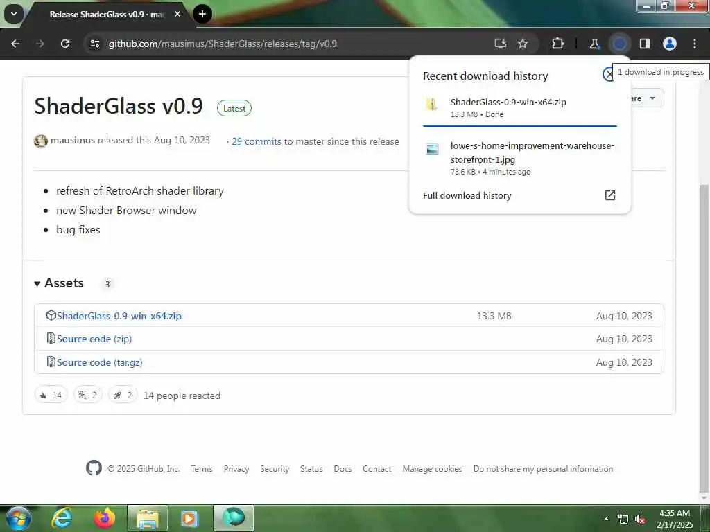Open the tab search dropdown
The height and width of the screenshot is (532, 710).
(x=14, y=14)
